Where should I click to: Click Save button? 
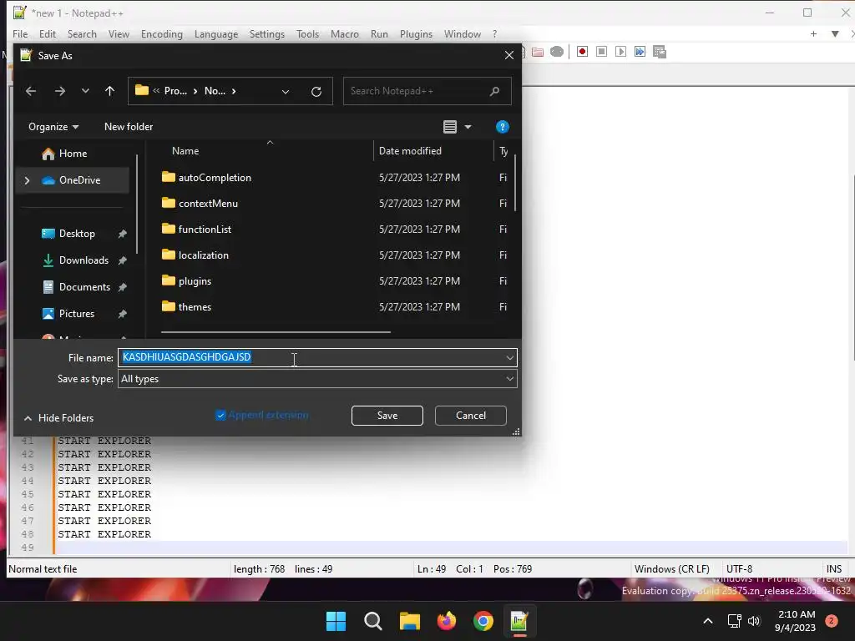point(387,416)
